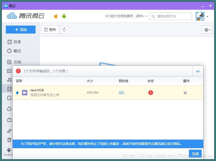Remove test.VOB with the X icon

point(185,93)
